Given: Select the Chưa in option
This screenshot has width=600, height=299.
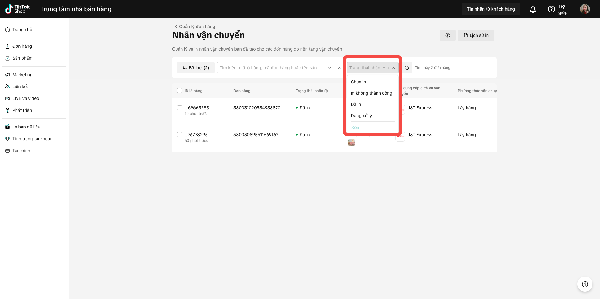Looking at the screenshot, I should pos(373,82).
